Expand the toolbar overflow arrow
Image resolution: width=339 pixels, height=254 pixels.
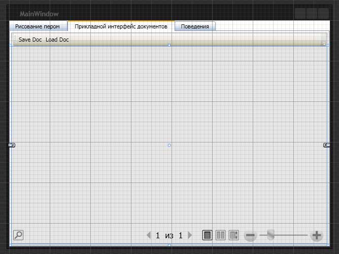pos(324,44)
